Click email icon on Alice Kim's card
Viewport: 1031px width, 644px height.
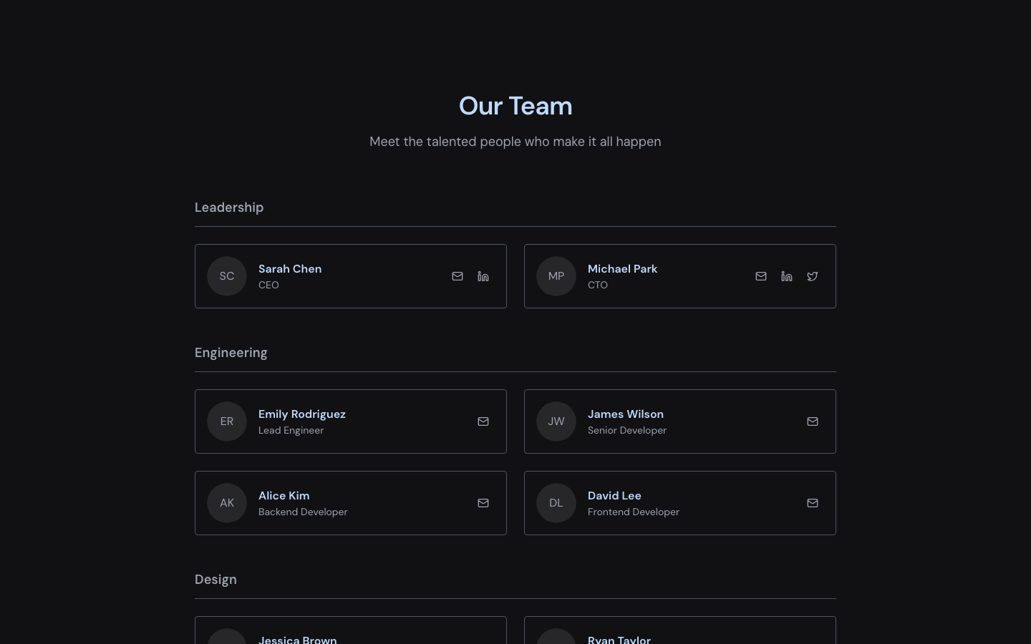(x=483, y=503)
